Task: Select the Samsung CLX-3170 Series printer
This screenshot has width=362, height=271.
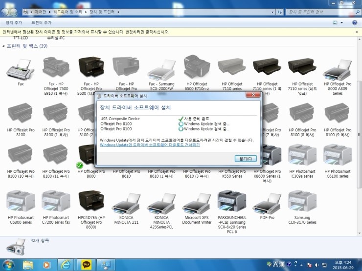Action: pyautogui.click(x=302, y=202)
